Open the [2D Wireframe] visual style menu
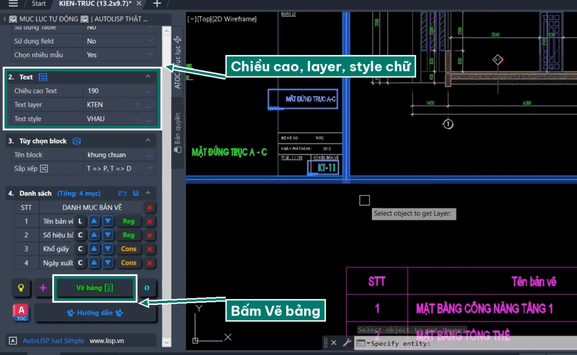 [x=234, y=19]
